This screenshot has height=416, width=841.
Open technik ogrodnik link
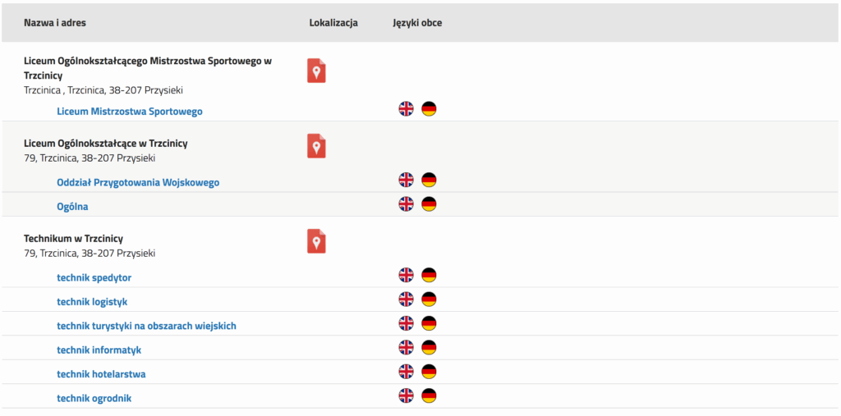[94, 398]
